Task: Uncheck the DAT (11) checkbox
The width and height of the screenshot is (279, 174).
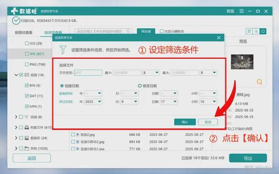Action: [27, 96]
